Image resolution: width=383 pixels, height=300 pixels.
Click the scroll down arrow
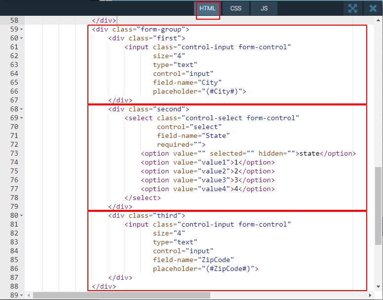coord(379,287)
